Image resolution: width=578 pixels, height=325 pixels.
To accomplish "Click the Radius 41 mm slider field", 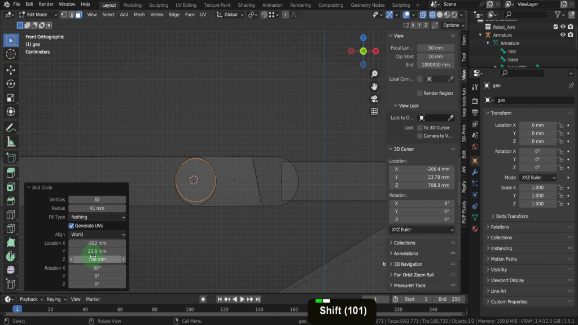I will pos(97,208).
